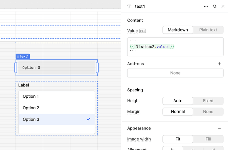Click the Value code editor field
Image resolution: width=228 pixels, height=150 pixels.
[175, 47]
